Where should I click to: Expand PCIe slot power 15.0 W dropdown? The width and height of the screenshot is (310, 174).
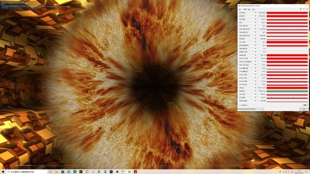[255, 68]
